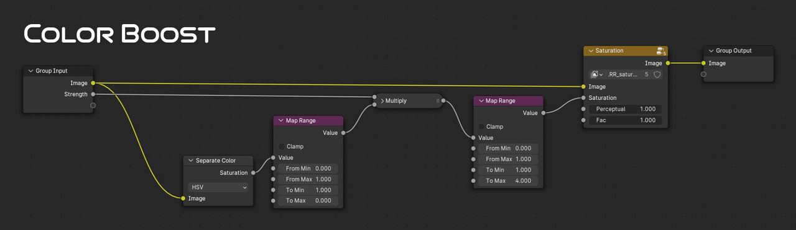Click the user count 5 beside .RR_satur
Screen dimensions: 796x230
[646, 74]
